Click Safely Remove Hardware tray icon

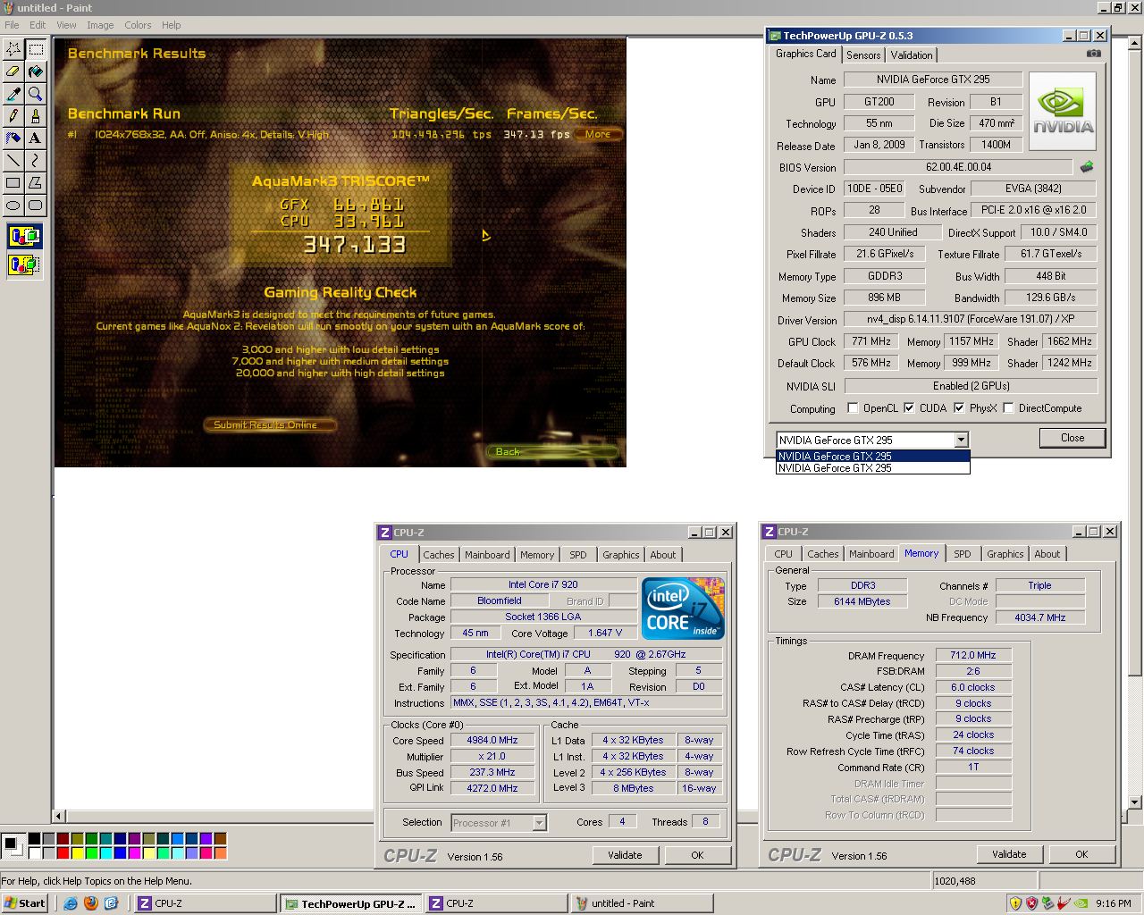click(1047, 903)
